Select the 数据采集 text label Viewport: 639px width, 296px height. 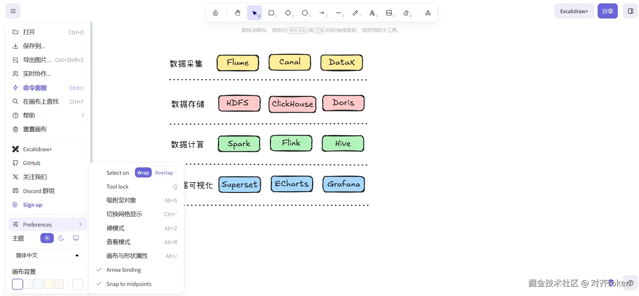[186, 64]
